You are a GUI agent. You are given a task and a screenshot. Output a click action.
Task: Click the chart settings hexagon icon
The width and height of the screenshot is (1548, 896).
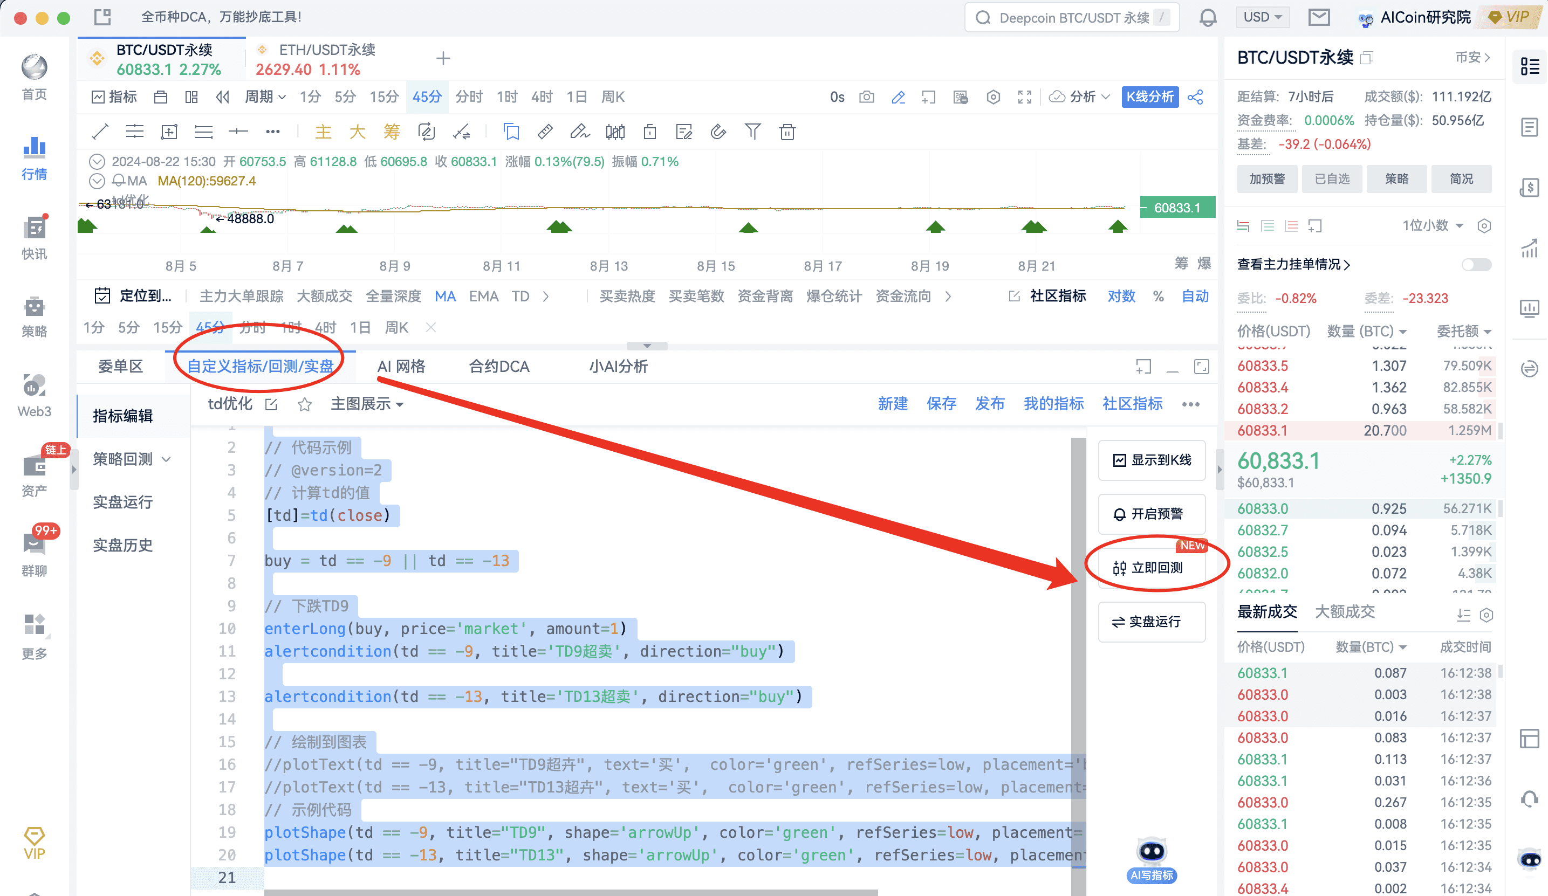click(994, 97)
